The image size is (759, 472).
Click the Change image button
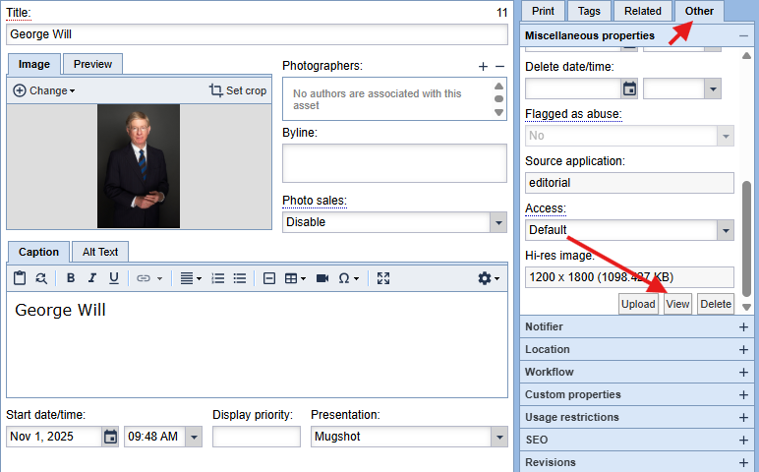[x=44, y=90]
